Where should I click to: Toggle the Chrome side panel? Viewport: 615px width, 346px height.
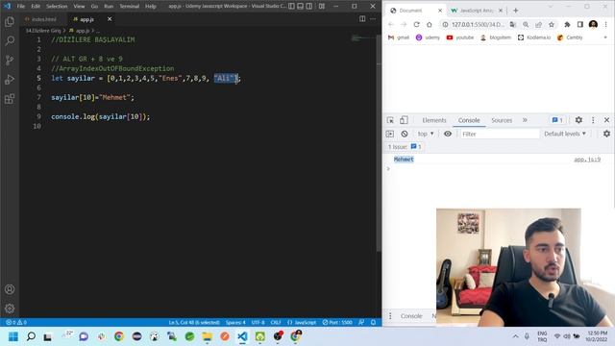coord(580,24)
